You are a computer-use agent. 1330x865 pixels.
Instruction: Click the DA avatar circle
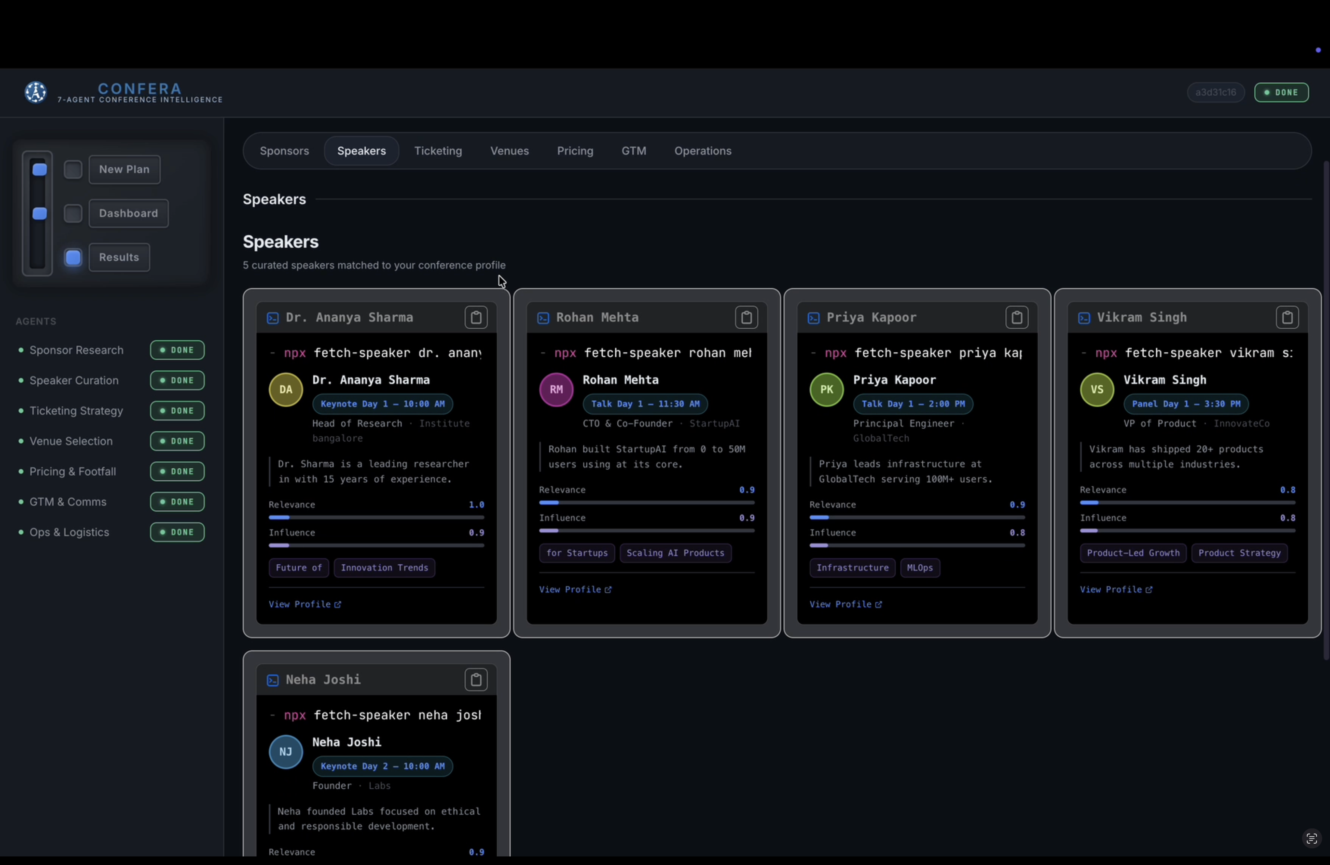[286, 389]
